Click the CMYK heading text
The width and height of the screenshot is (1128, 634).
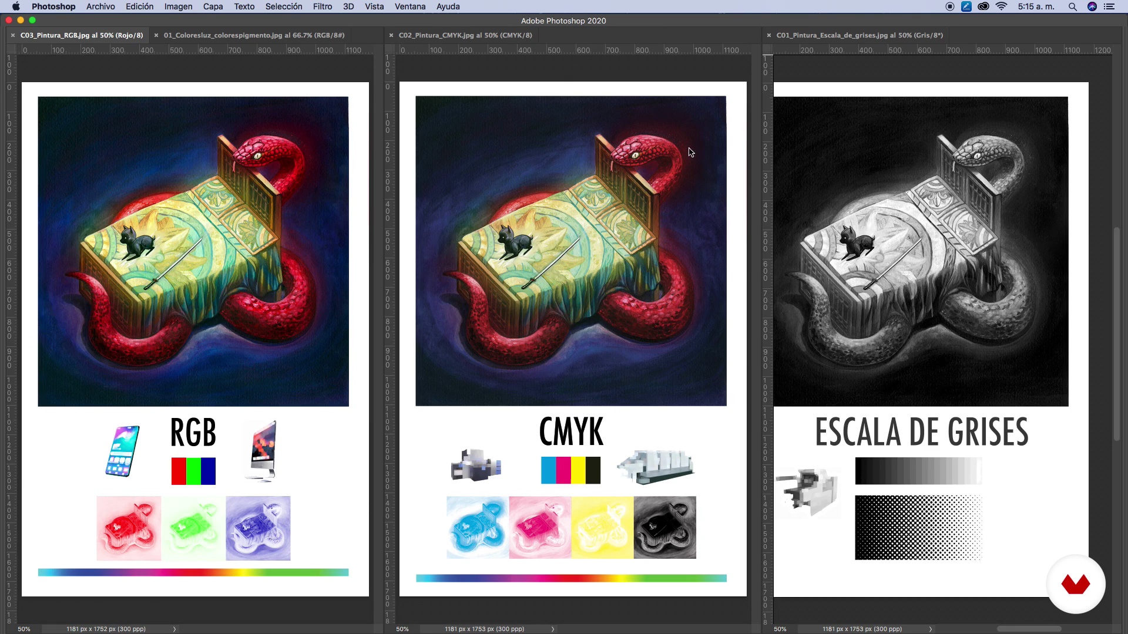point(571,432)
